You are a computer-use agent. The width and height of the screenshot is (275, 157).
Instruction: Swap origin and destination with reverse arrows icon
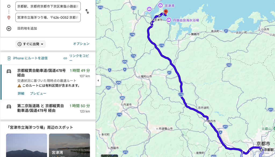[87, 12]
